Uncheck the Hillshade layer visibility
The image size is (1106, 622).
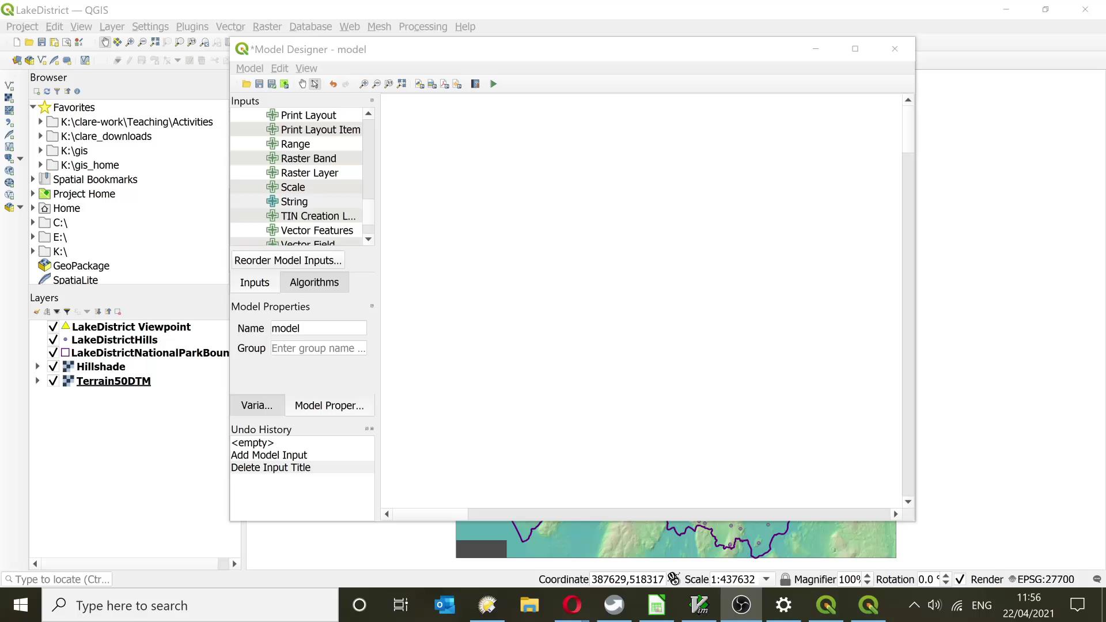(x=53, y=367)
